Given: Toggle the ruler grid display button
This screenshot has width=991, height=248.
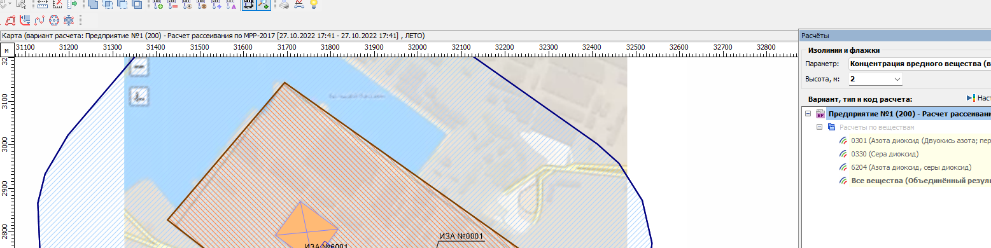Looking at the screenshot, I should click(248, 4).
